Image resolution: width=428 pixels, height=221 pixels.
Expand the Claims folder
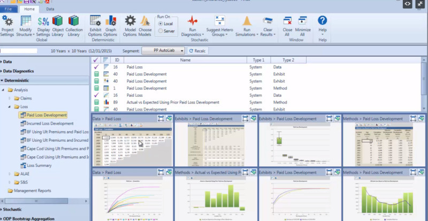(x=10, y=98)
